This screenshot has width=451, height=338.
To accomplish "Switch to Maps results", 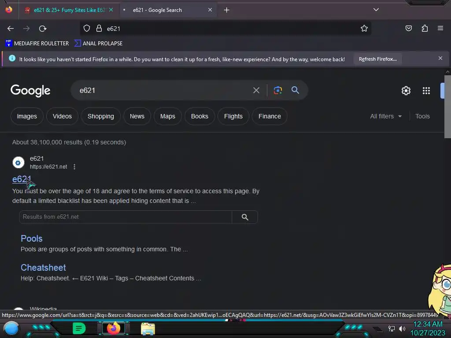I will coord(168,116).
